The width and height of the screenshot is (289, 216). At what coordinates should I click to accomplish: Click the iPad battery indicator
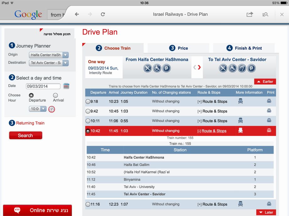(x=284, y=3)
